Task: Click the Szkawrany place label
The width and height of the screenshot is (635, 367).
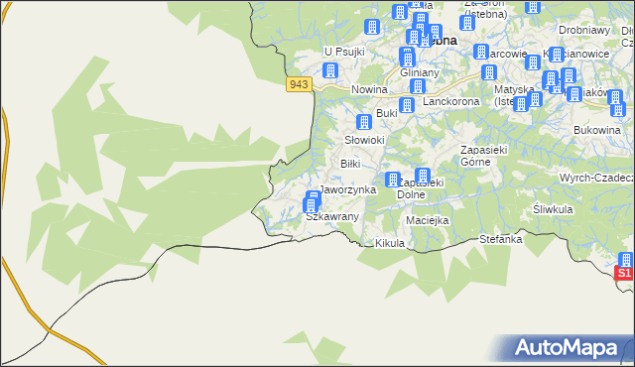Action: click(x=332, y=217)
